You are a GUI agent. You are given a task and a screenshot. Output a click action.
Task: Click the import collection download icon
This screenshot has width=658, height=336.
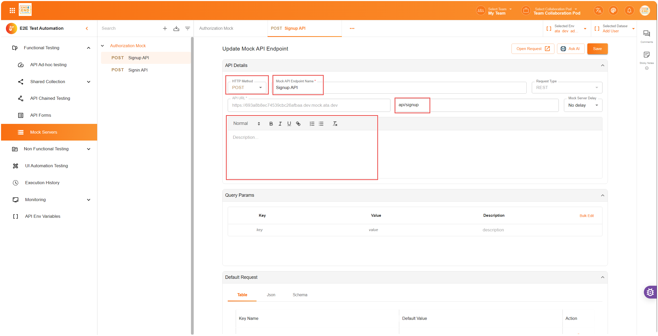pos(176,28)
